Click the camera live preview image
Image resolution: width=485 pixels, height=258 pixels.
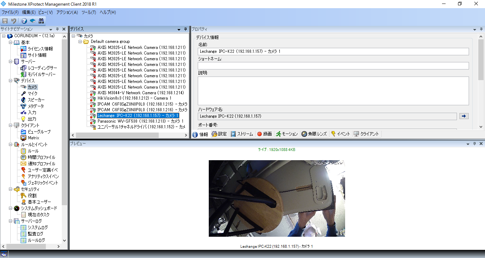pyautogui.click(x=277, y=198)
